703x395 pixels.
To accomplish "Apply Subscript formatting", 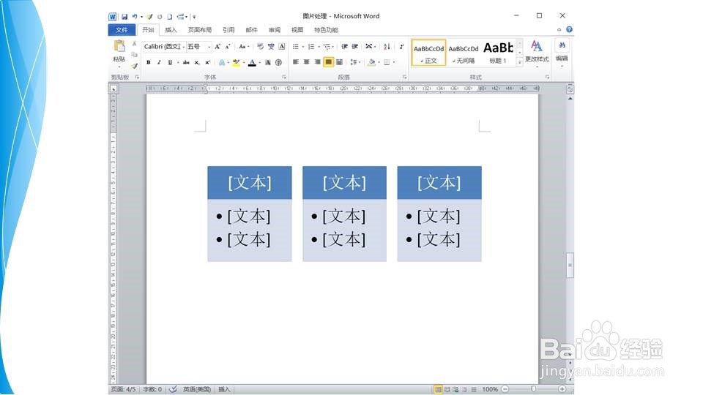I will 197,63.
